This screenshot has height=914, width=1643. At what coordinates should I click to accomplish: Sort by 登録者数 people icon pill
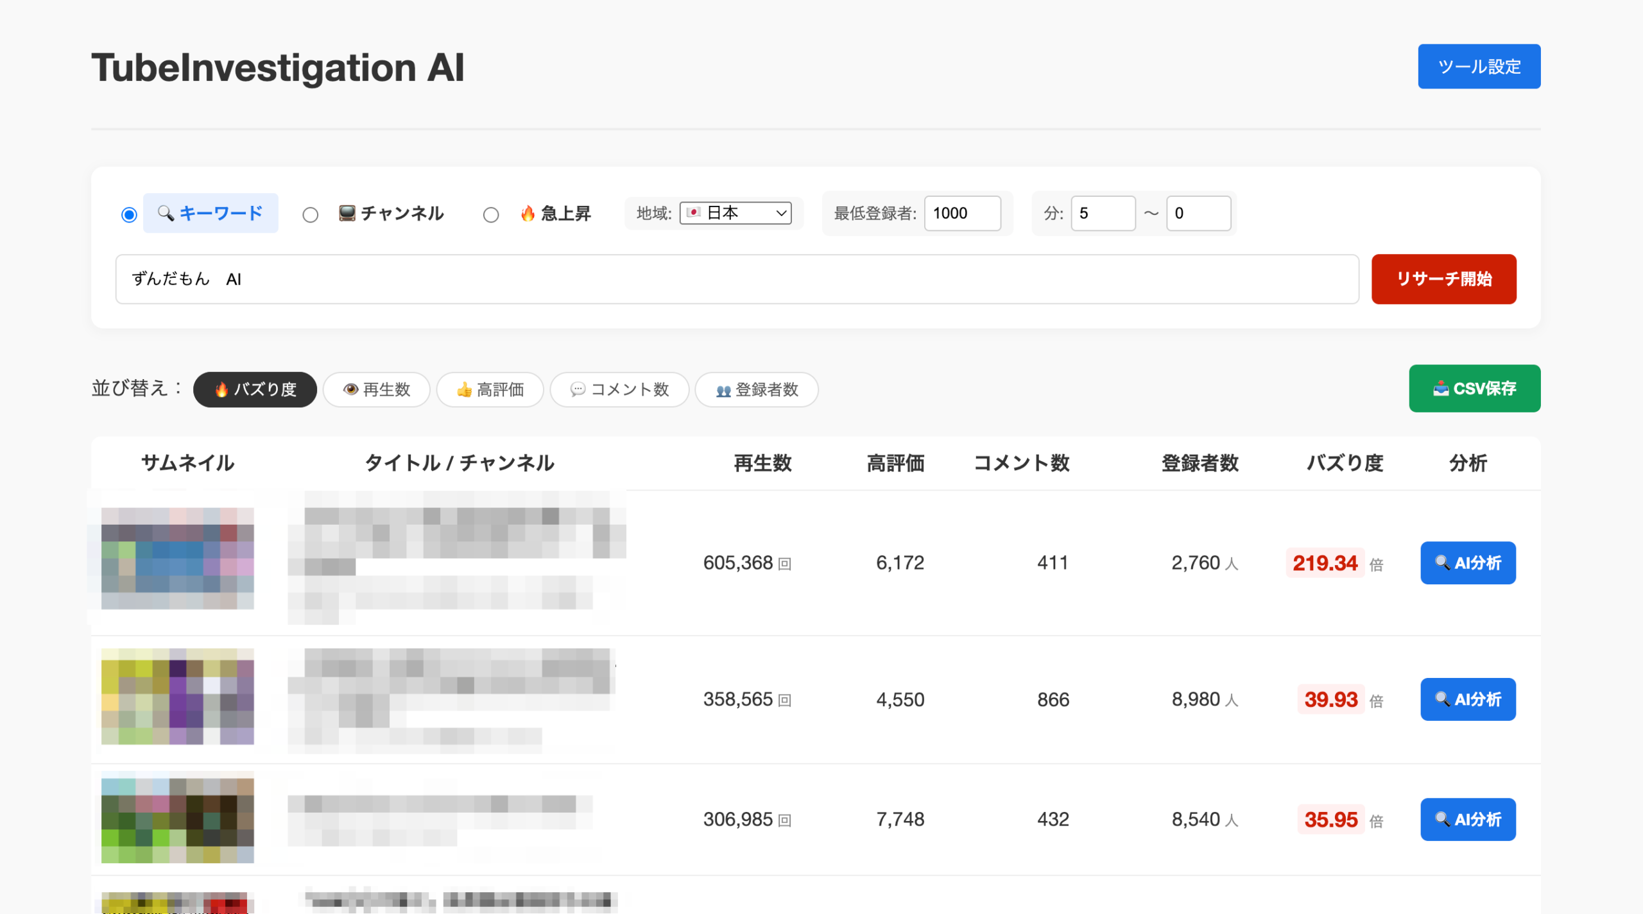click(x=756, y=389)
